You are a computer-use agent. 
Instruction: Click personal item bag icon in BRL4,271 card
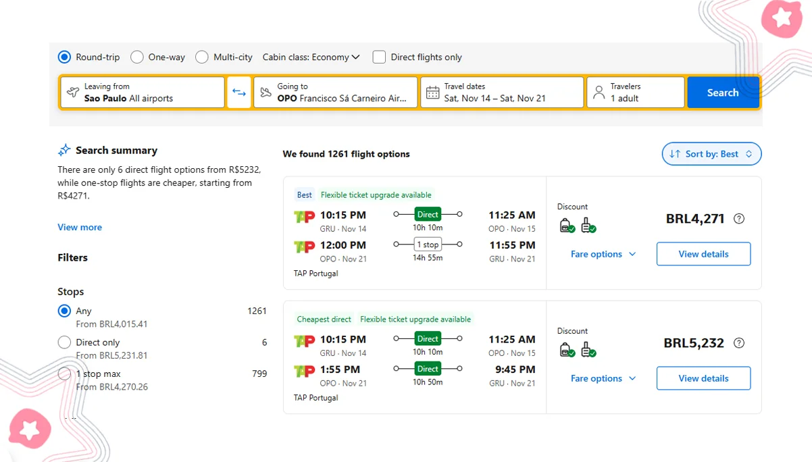coord(567,225)
